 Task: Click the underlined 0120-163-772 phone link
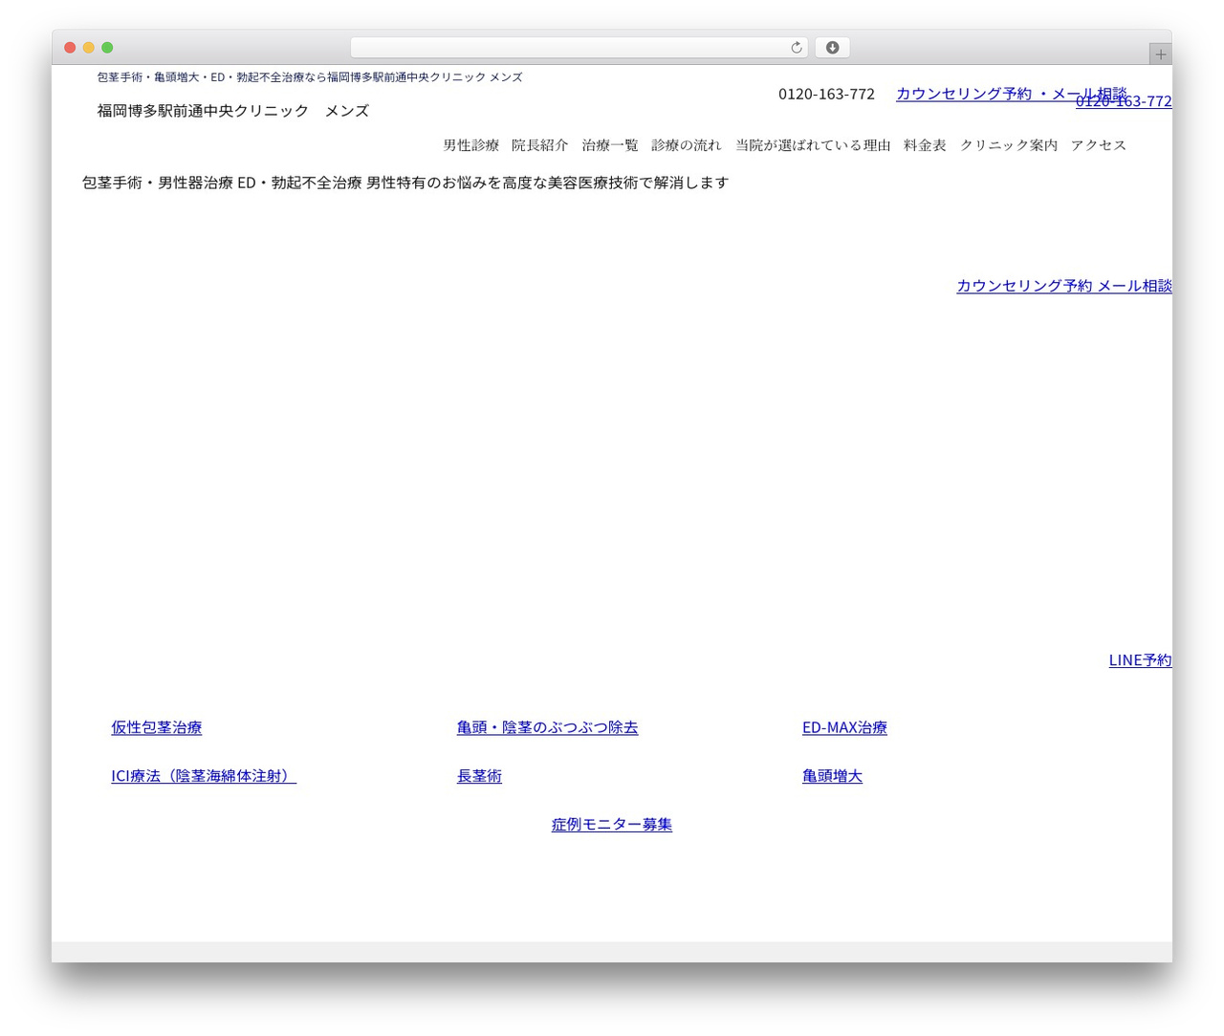coord(1124,101)
